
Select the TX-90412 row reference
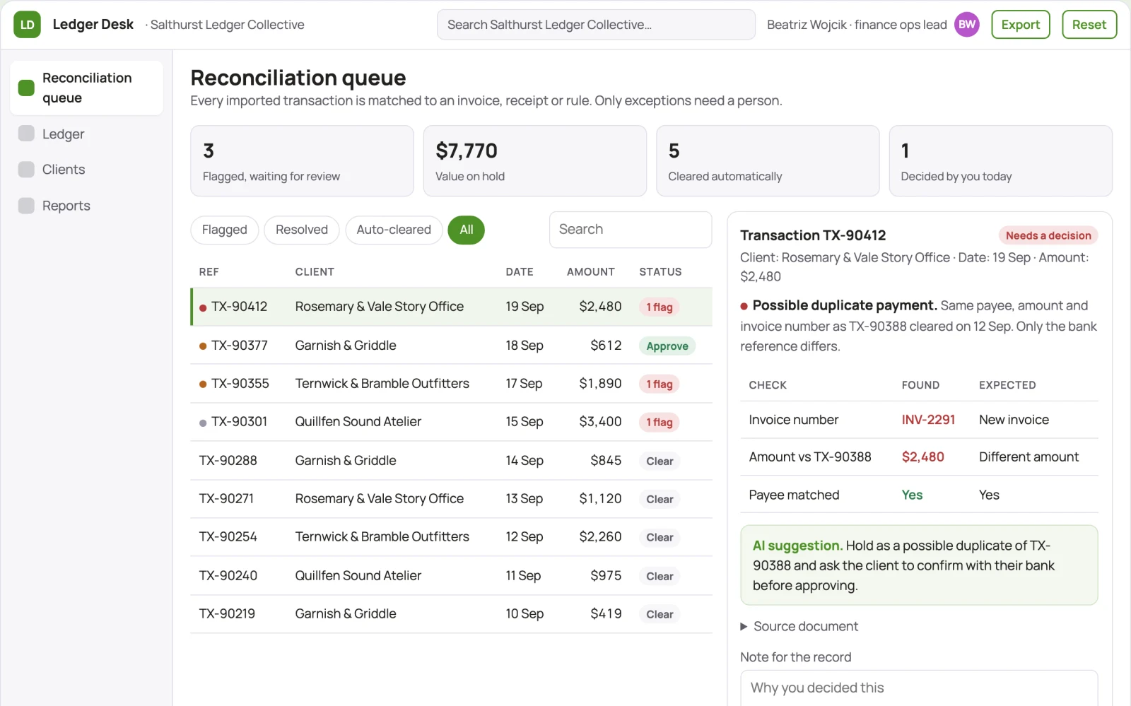tap(240, 307)
